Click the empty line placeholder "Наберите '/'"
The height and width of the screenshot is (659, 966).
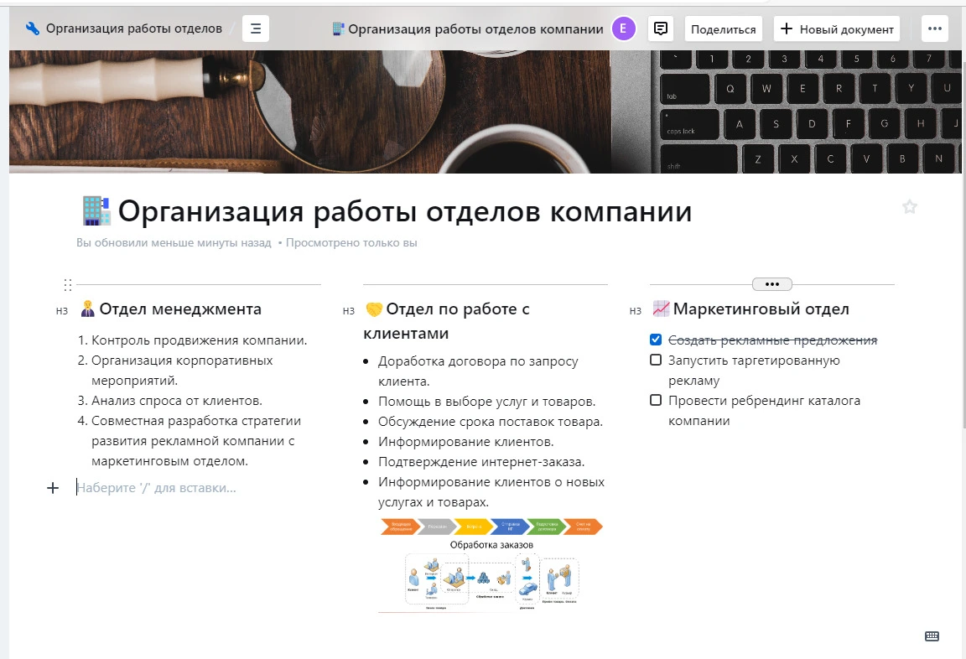[x=157, y=488]
